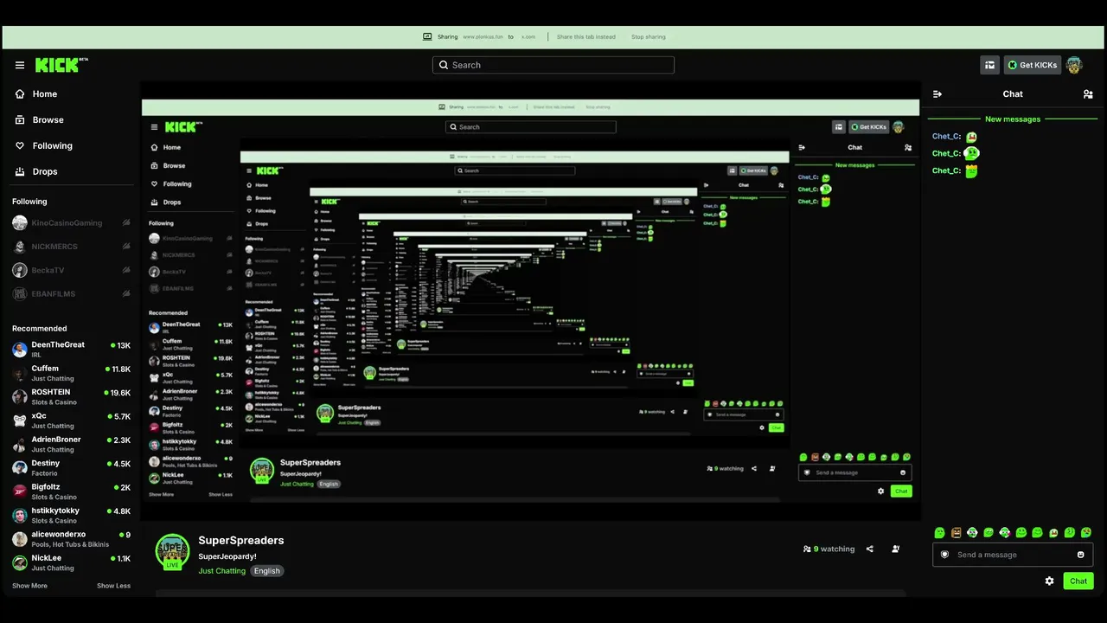Click the EBANFILMS avatar

tap(20, 293)
